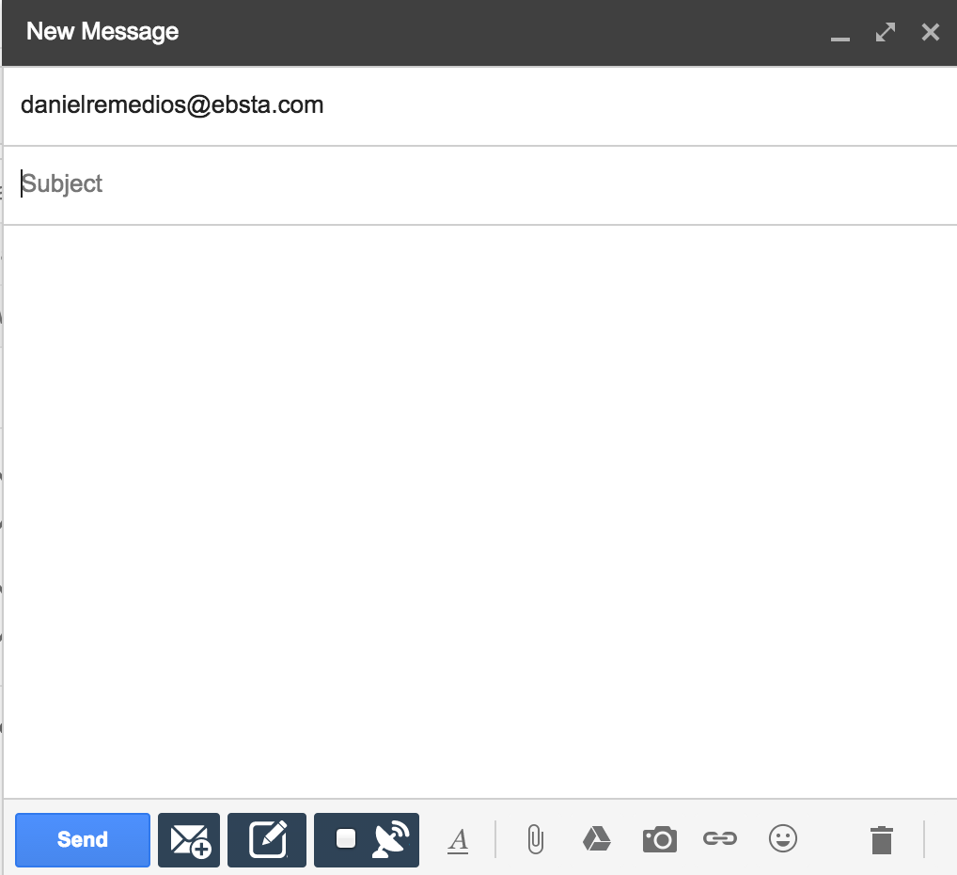Viewport: 957px width, 875px height.
Task: Pop out compose window to full screen
Action: pyautogui.click(x=885, y=33)
